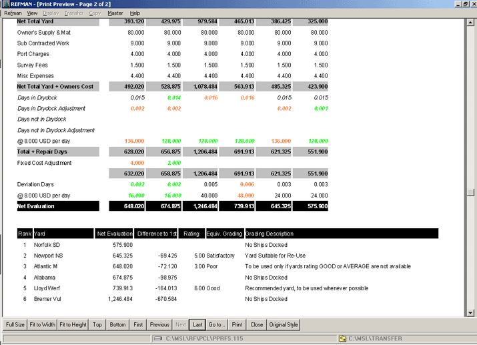Screen dimensions: 477x345
Task: Open the View menu
Action: tap(32, 13)
